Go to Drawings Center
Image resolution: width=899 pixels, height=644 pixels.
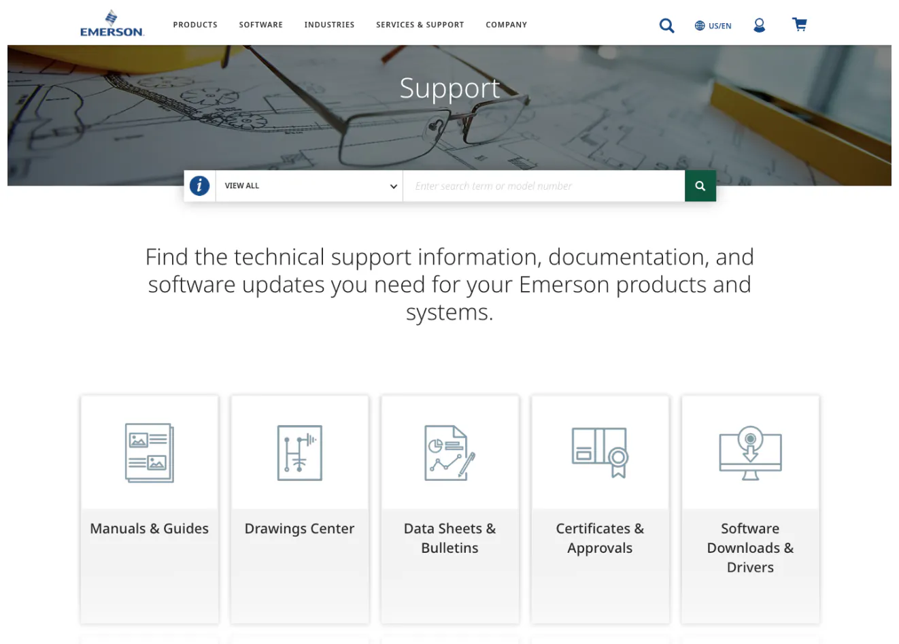(x=300, y=528)
